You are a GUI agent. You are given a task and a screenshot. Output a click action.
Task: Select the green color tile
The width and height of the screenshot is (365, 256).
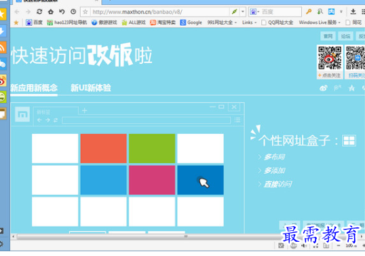(x=152, y=149)
